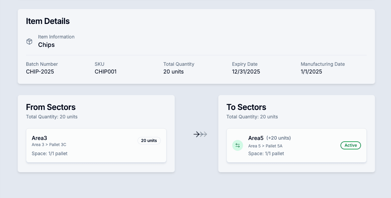This screenshot has width=391, height=198.
Task: Click the Active status badge for Area5
Action: (351, 145)
